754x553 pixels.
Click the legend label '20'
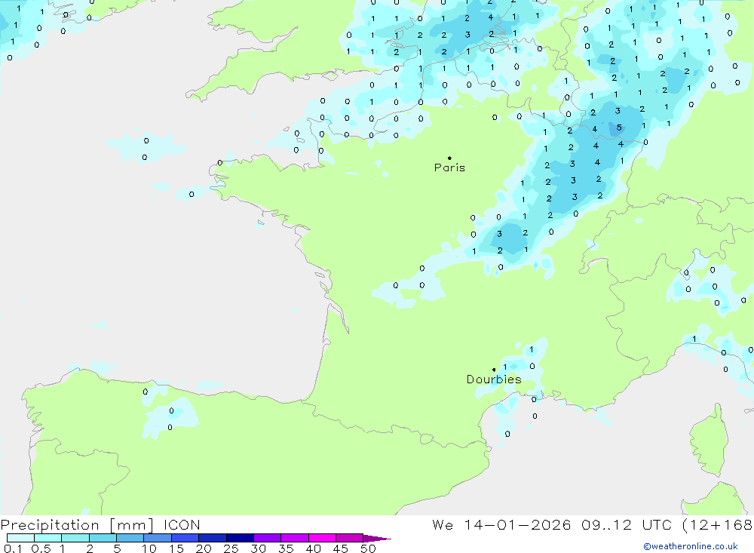point(204,548)
